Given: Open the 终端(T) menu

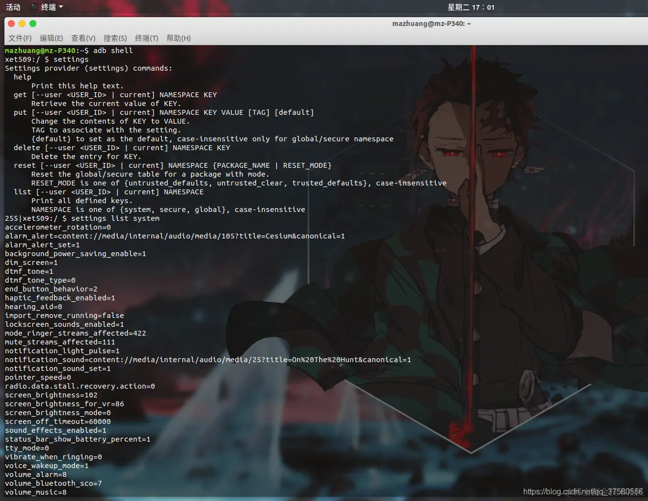Looking at the screenshot, I should pyautogui.click(x=147, y=38).
